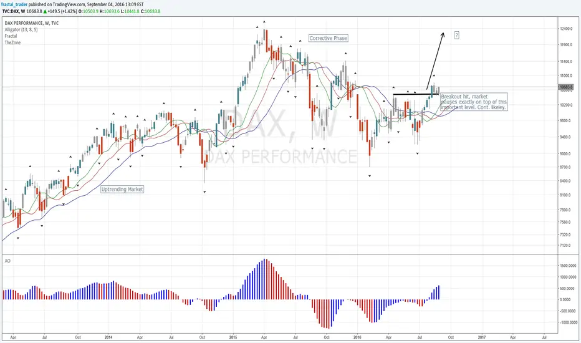Click the "10200.0" price axis label
Image resolution: width=581 pixels, height=343 pixels.
point(565,105)
